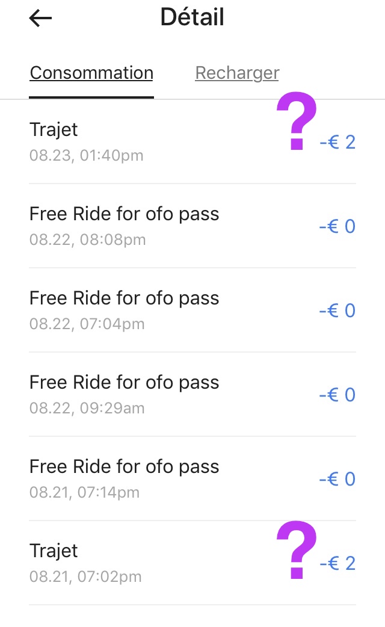Image resolution: width=385 pixels, height=627 pixels.
Task: Click the Détail page title
Action: pyautogui.click(x=192, y=17)
